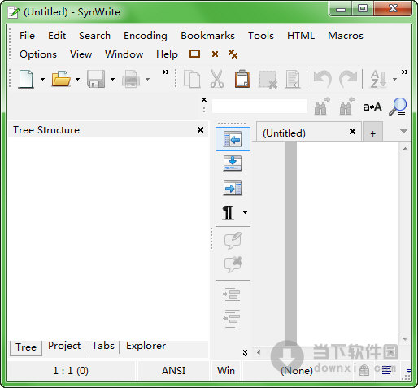This screenshot has height=388, width=418.
Task: Close the Tree Structure panel
Action: pyautogui.click(x=200, y=130)
